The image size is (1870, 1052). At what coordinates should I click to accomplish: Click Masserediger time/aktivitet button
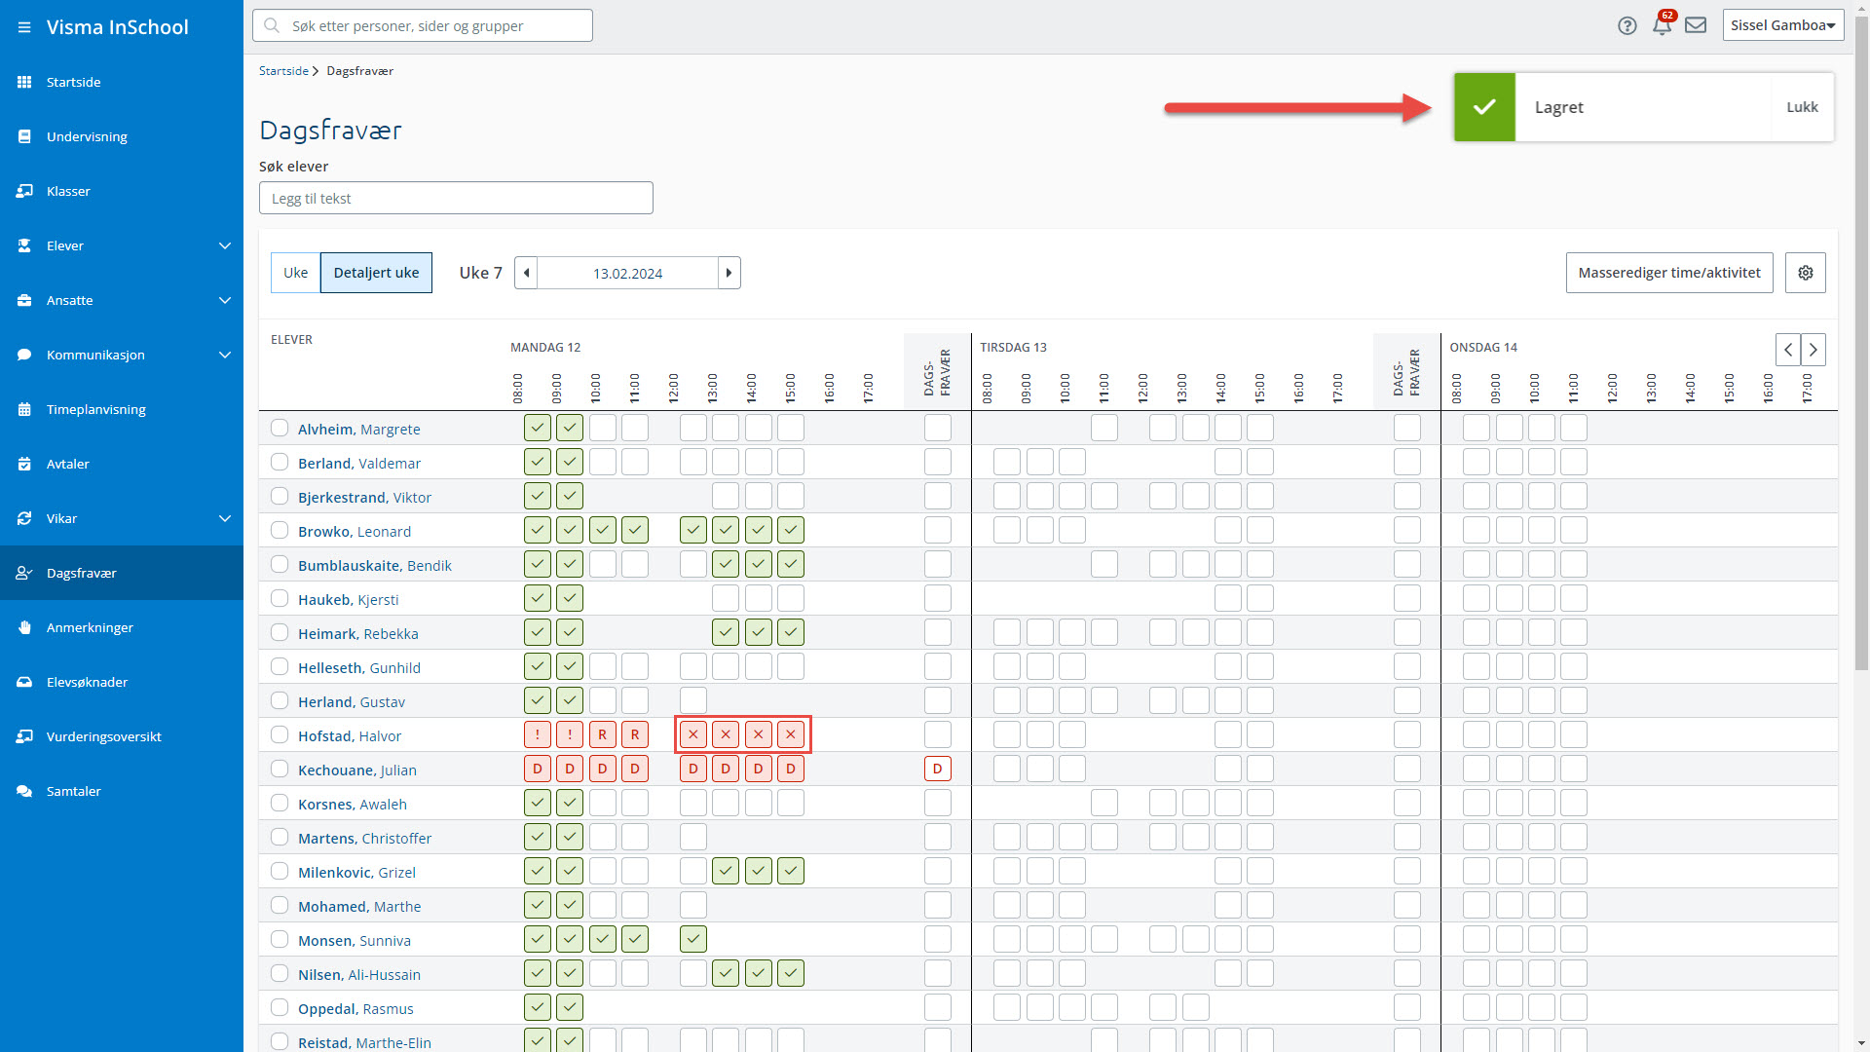[1669, 273]
